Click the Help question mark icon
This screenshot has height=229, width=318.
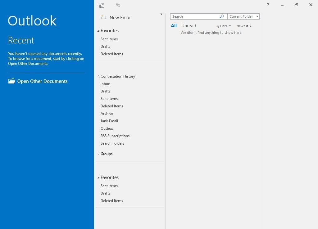268,5
